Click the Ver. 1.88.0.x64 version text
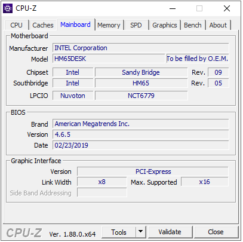243x242 pixels. click(72, 234)
